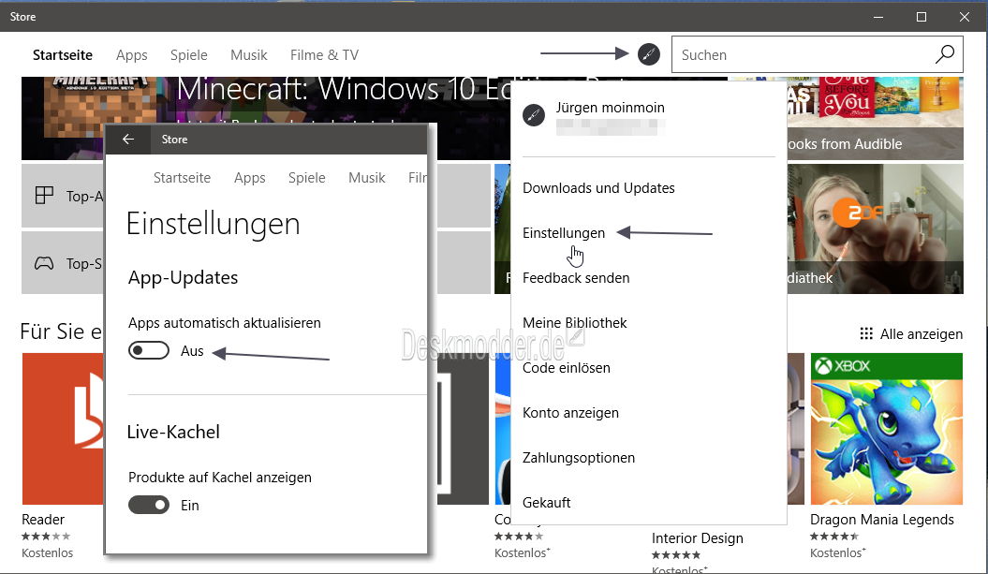Click the Top-Spiele gamepad icon
Viewport: 988px width, 574px height.
tap(44, 263)
